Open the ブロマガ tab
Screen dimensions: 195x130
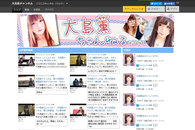49,9
